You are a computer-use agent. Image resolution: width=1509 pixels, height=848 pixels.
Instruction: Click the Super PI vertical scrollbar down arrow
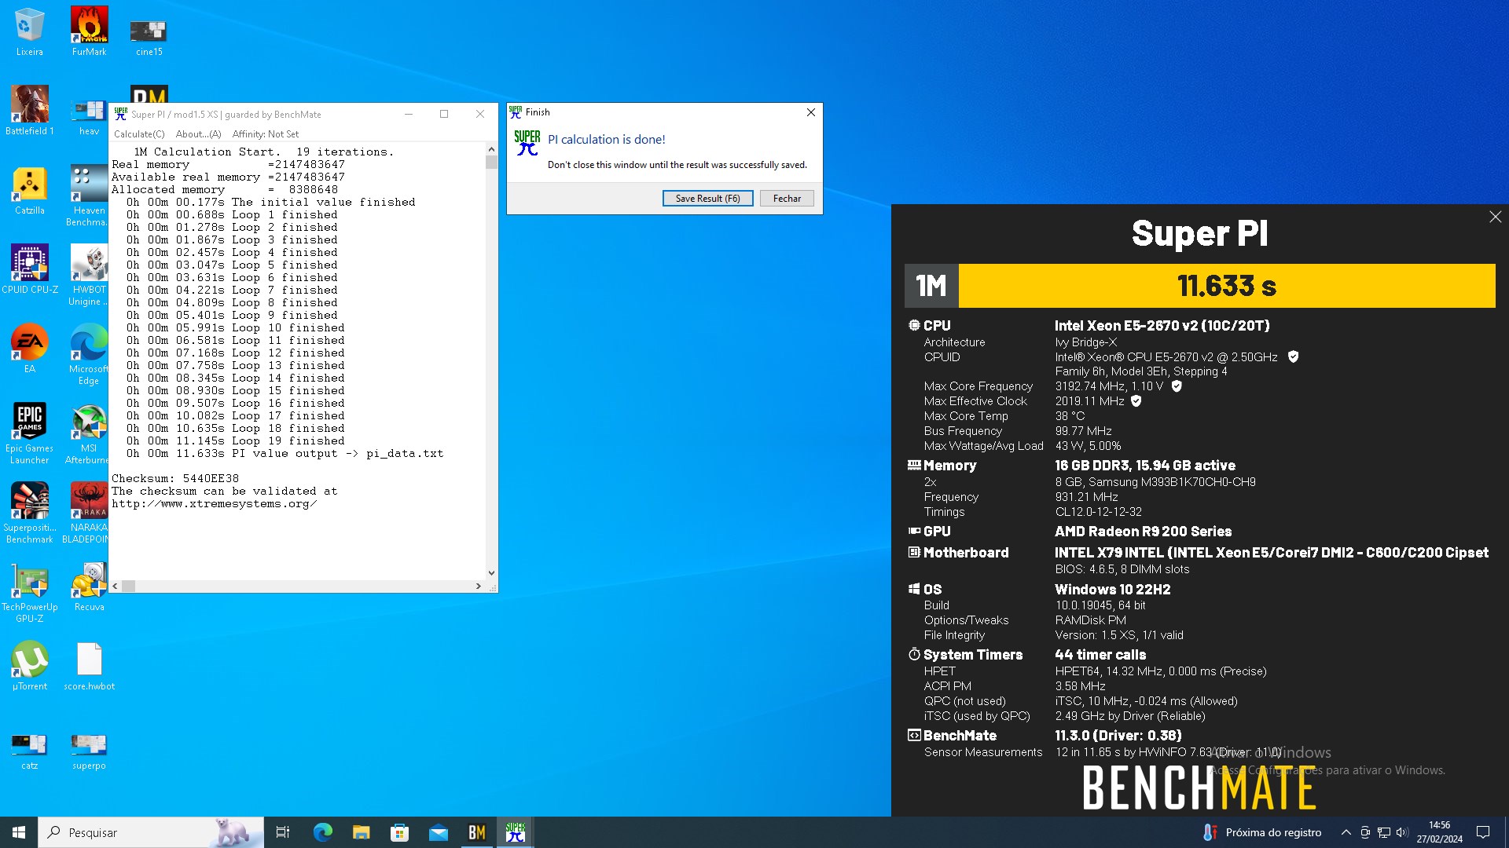point(491,573)
